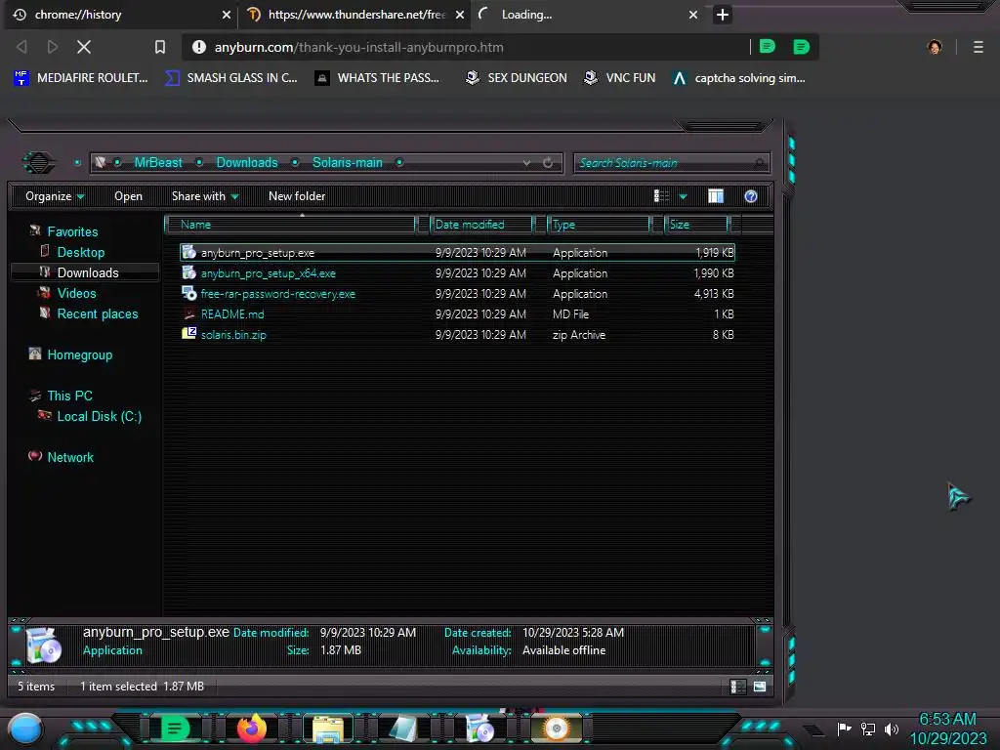
Task: Close the thundershare tab
Action: coord(460,15)
